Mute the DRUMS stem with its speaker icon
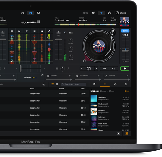Screen dimensions: 162x157 (70, 76)
